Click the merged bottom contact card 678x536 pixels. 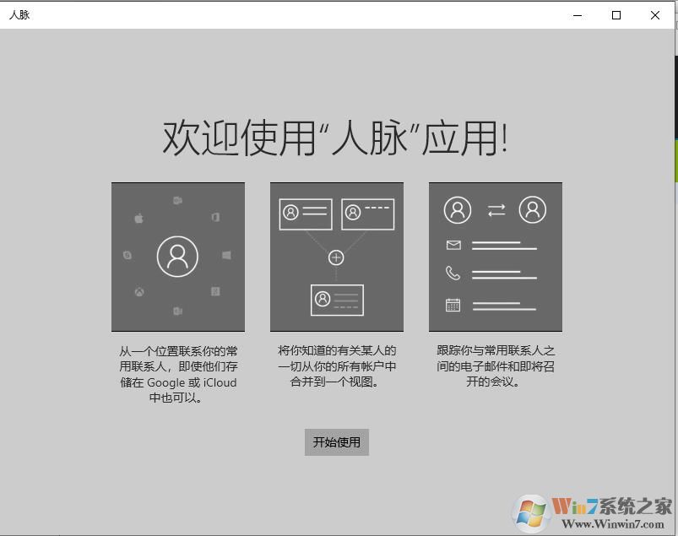337,300
